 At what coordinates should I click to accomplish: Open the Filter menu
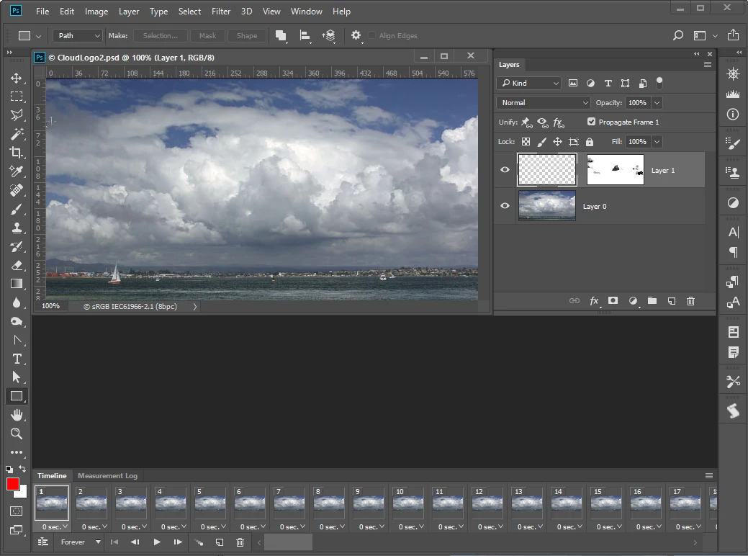[x=221, y=12]
